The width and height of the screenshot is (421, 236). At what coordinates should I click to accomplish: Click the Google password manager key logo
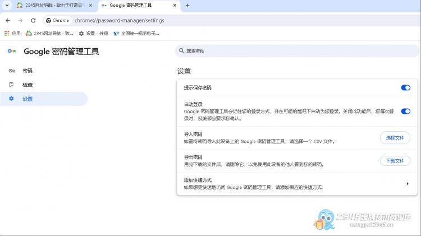click(12, 51)
